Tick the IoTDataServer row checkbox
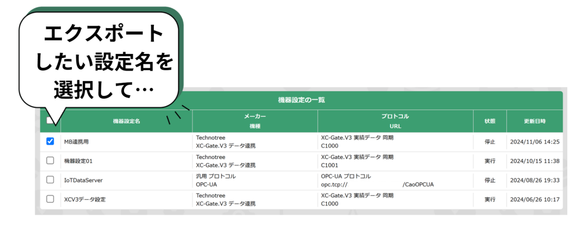The image size is (588, 241). point(50,180)
